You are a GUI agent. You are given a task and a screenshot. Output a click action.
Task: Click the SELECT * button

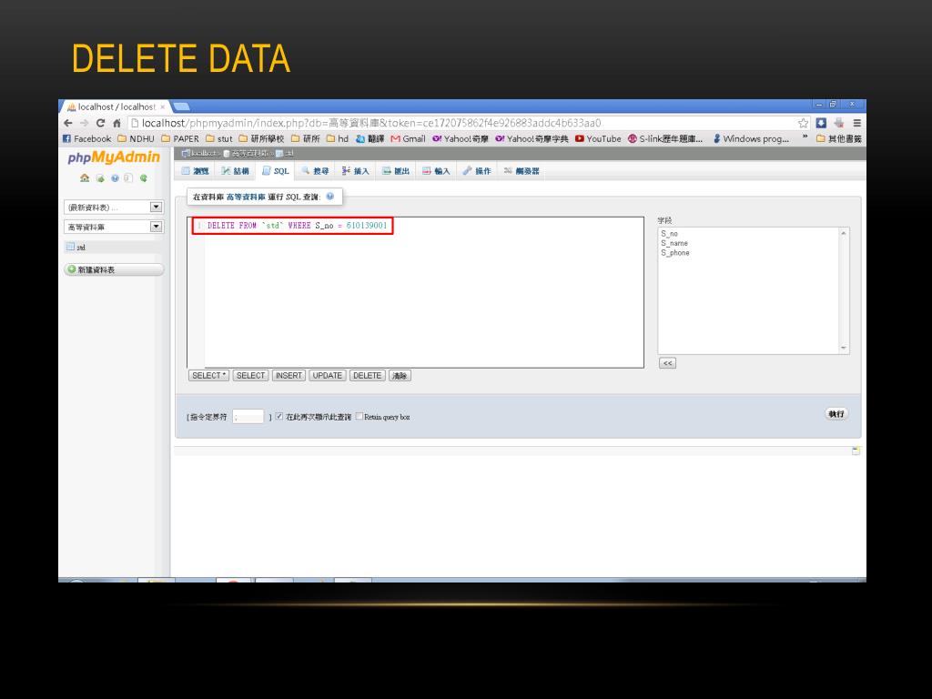pyautogui.click(x=208, y=376)
